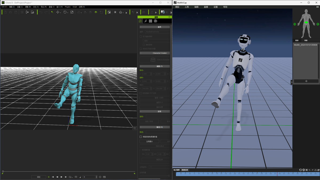Viewport: 320px width, 180px height.
Task: Open the Plugins menu in iClone
Action: coord(67,7)
